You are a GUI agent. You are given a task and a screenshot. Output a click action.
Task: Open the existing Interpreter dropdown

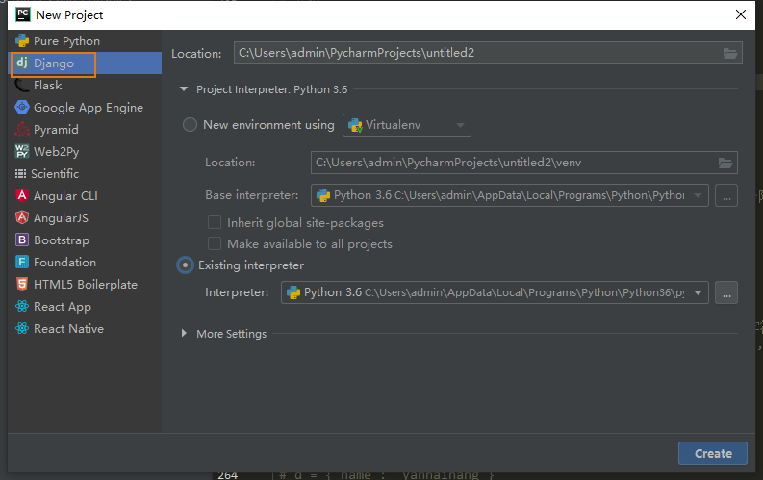pyautogui.click(x=495, y=292)
